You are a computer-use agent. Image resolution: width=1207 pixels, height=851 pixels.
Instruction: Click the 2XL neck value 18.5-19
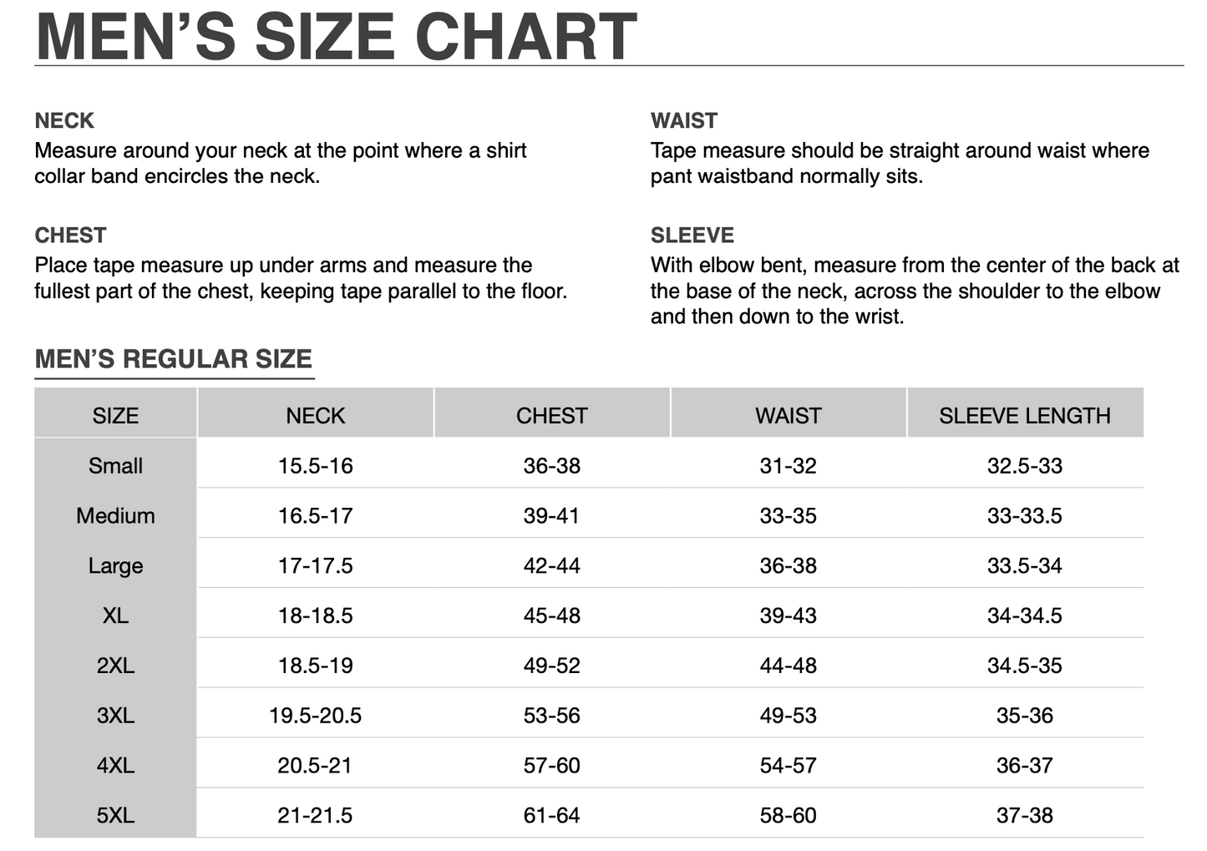tap(315, 666)
